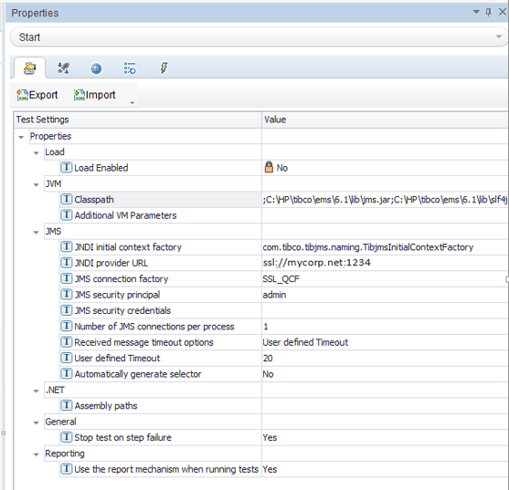Export settings to XML
Viewport: 509px width, 490px height.
tap(37, 95)
